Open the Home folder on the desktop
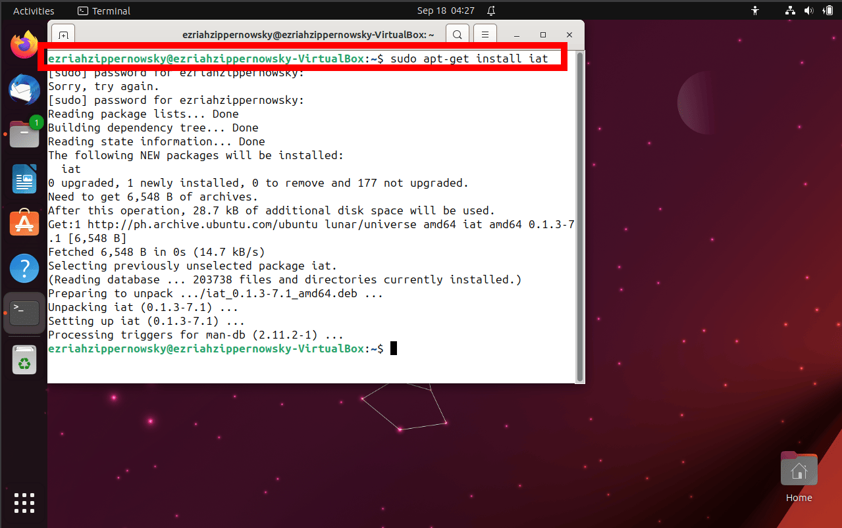This screenshot has height=528, width=842. 799,469
